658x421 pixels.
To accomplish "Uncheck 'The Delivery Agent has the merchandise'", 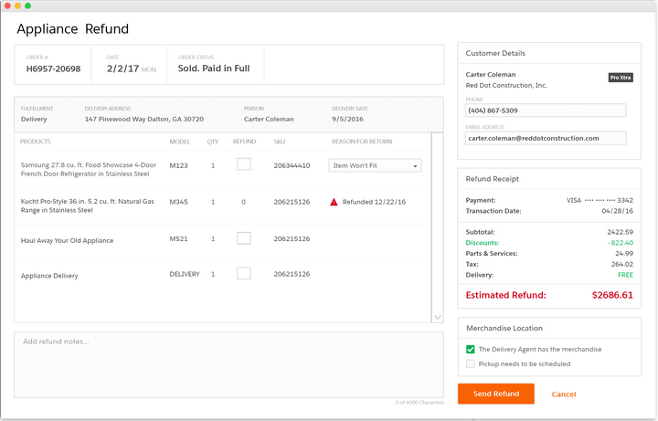I will point(471,349).
